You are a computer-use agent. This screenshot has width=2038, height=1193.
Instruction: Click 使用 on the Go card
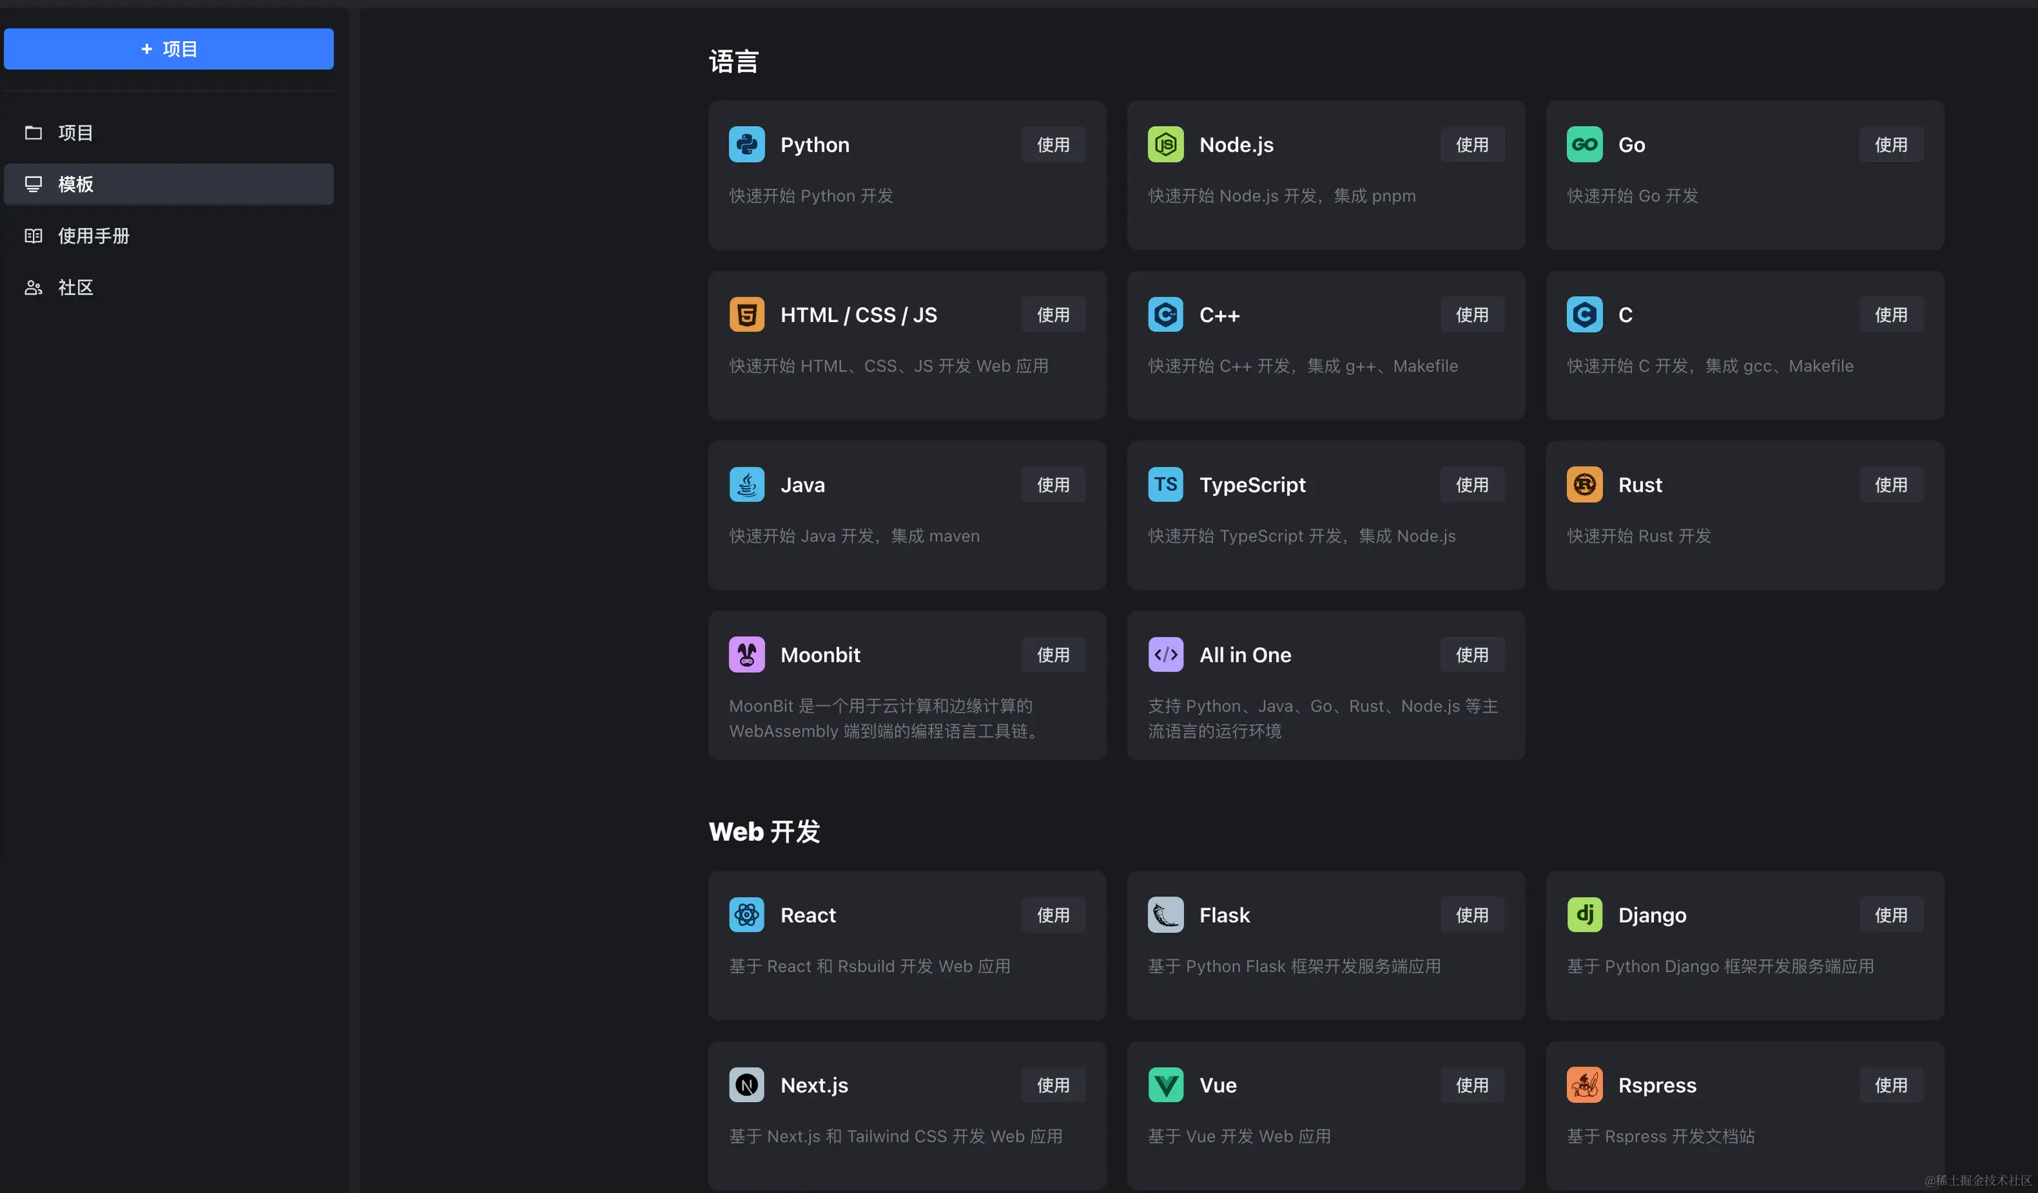pos(1891,145)
